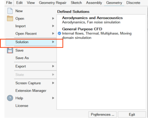This screenshot has height=118, width=148.
Task: Click the New document icon
Action: click(x=10, y=11)
